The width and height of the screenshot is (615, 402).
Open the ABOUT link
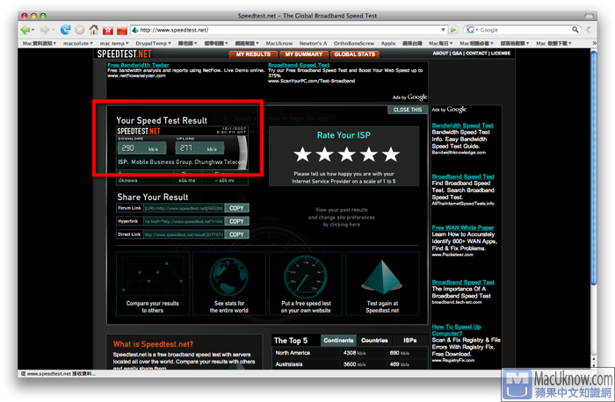[x=440, y=54]
